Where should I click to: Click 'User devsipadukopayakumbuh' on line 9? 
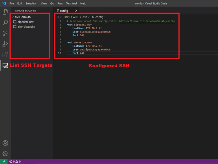[92, 49]
